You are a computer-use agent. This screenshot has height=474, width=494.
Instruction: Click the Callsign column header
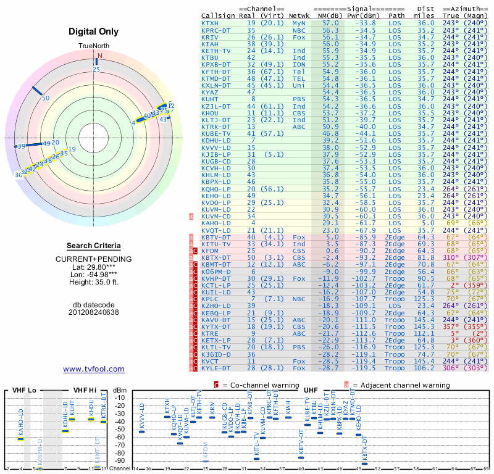219,15
